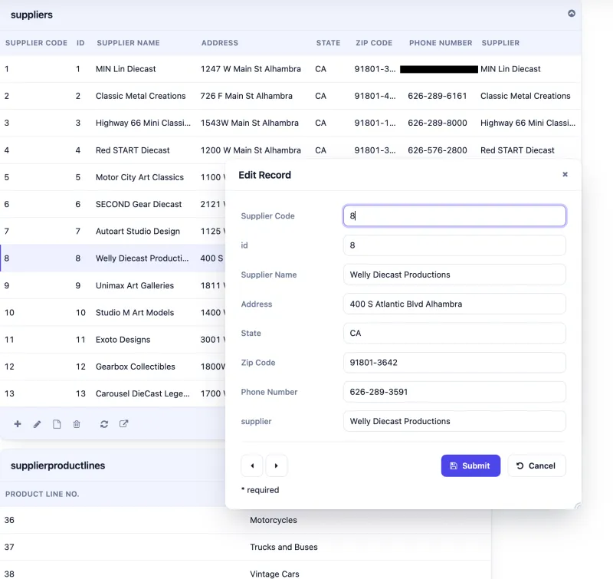Click the 1543W Main St Alhambra address cell
The width and height of the screenshot is (613, 579).
pyautogui.click(x=250, y=123)
